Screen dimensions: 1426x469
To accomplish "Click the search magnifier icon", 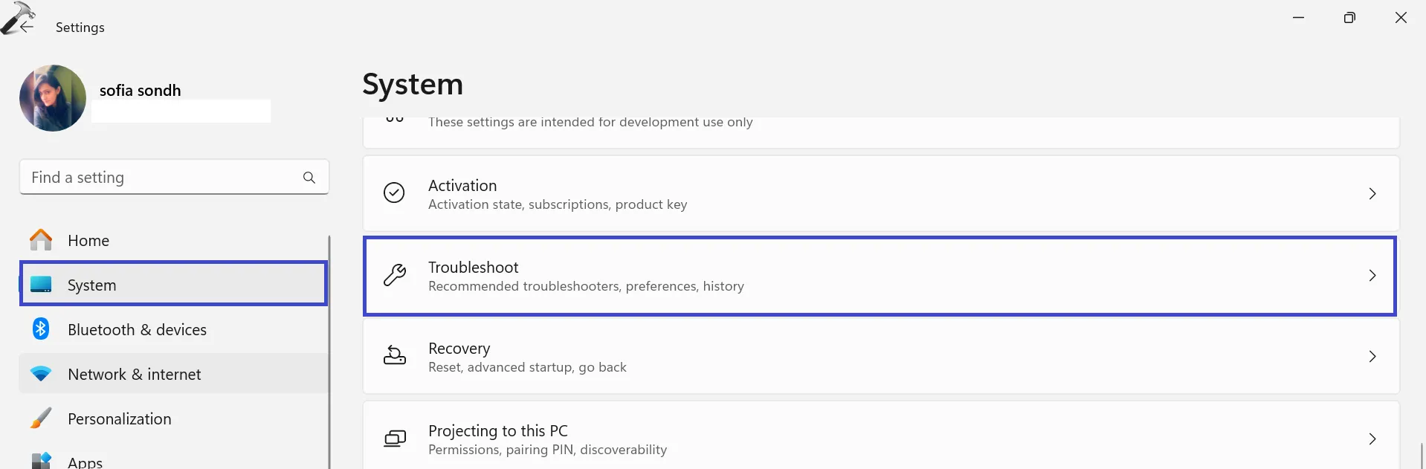I will pyautogui.click(x=309, y=178).
